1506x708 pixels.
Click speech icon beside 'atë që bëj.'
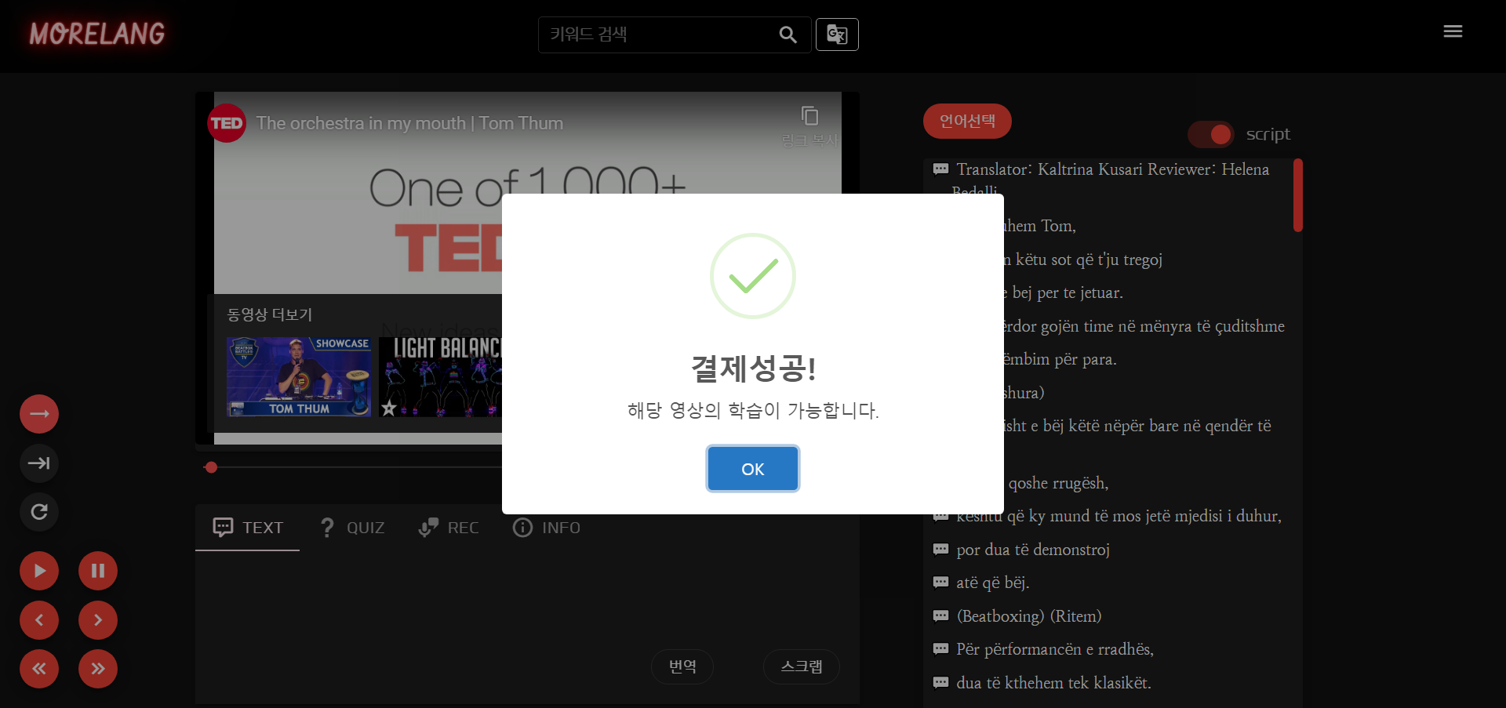(x=940, y=583)
